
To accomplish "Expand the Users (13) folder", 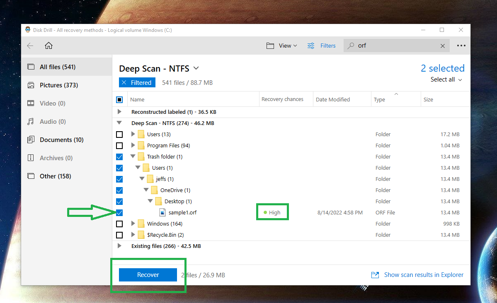I will click(x=133, y=134).
